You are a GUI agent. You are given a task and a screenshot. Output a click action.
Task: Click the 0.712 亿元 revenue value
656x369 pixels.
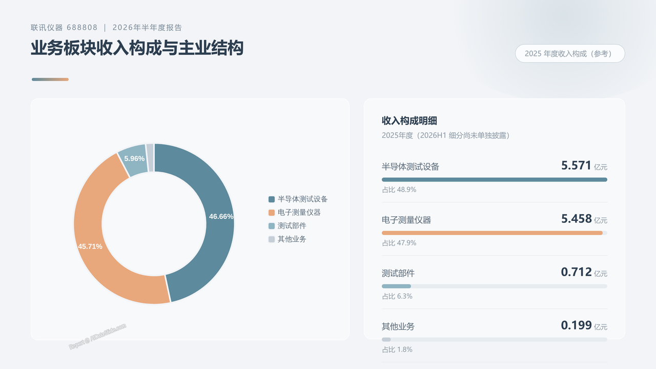pos(584,272)
